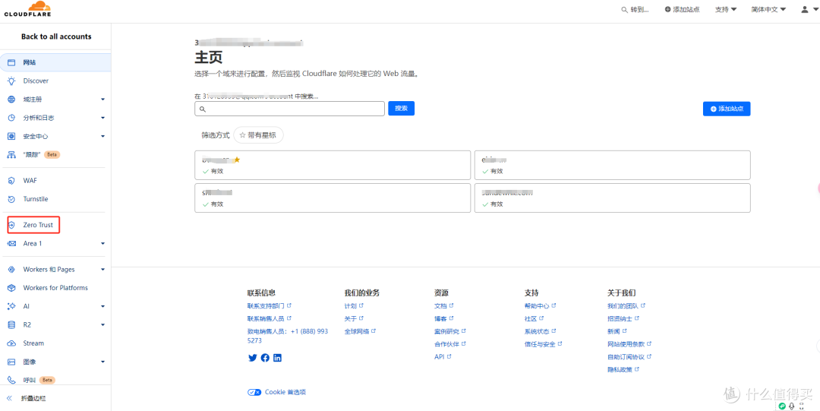Viewport: 820px width, 411px height.
Task: Open the 联系支持部门 link
Action: pos(269,305)
